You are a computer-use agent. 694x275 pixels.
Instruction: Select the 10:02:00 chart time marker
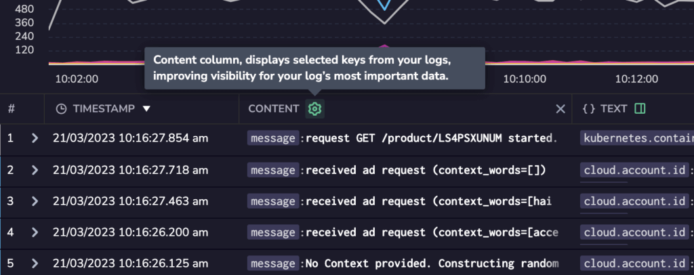(x=77, y=79)
